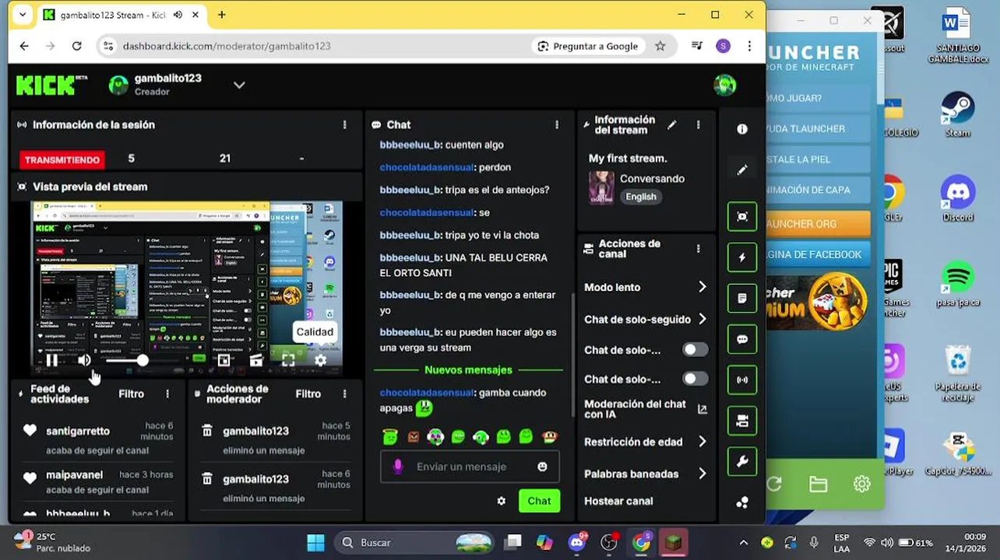This screenshot has height=560, width=1000.
Task: Mute the stream preview volume
Action: point(84,360)
